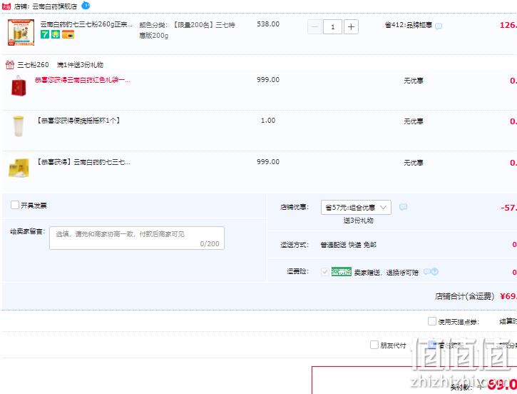Screen dimensions: 517x394
Task: Open gift item 恭喜您获得便携摇摇杯1个
Action: [78, 121]
